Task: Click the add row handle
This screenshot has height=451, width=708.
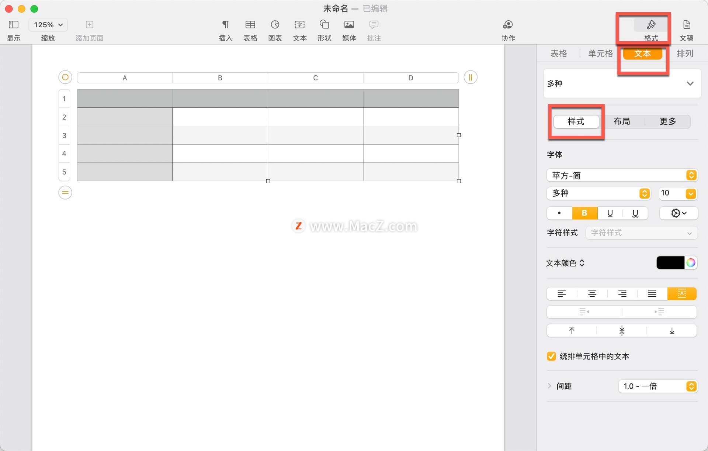Action: tap(65, 192)
